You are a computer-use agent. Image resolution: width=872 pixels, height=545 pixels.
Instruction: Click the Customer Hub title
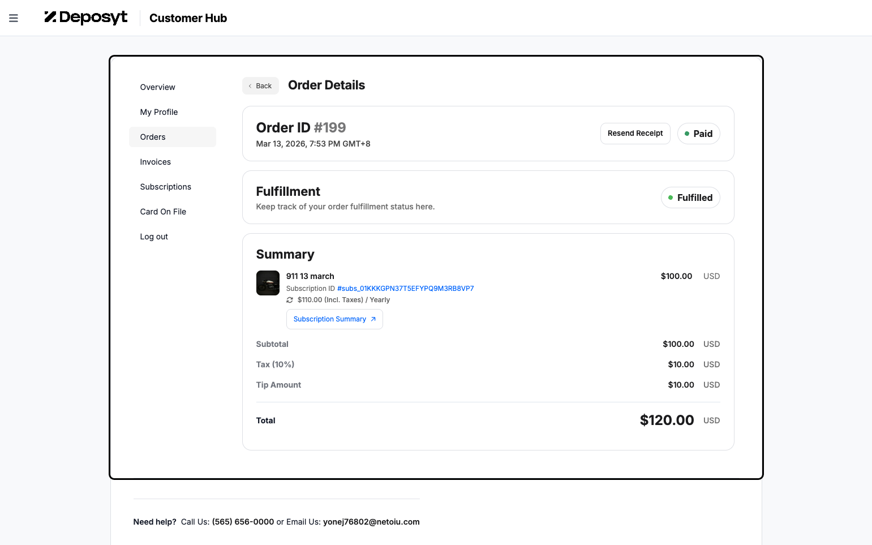(x=188, y=18)
